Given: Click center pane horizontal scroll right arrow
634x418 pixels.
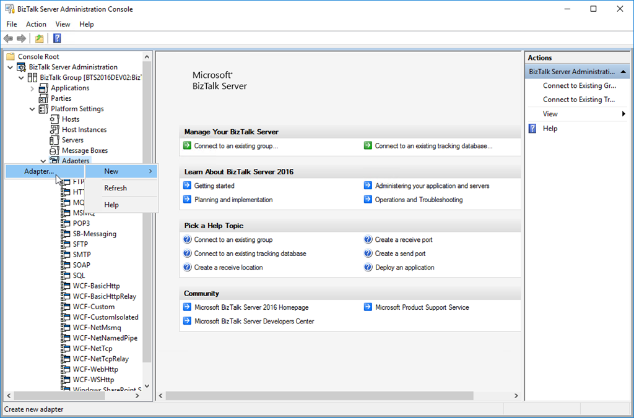Looking at the screenshot, I should pos(516,396).
